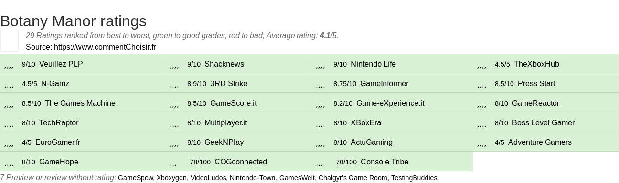Visit the Multiplayer.it review
Viewport: 619px width, 183px height.
tap(225, 123)
